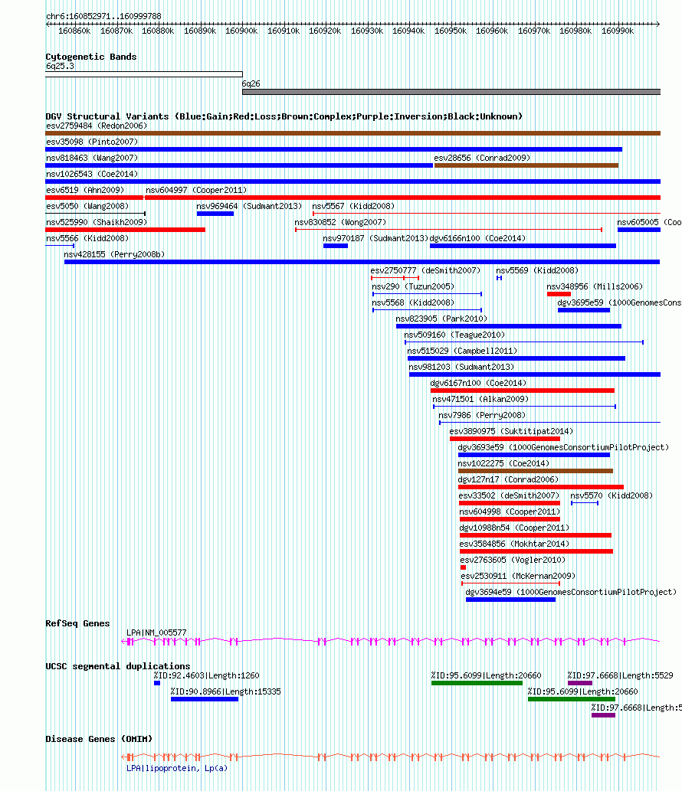The width and height of the screenshot is (682, 791).
Task: Click the small red block under esv2763605 (Vogler2010)
Action: pyautogui.click(x=464, y=568)
